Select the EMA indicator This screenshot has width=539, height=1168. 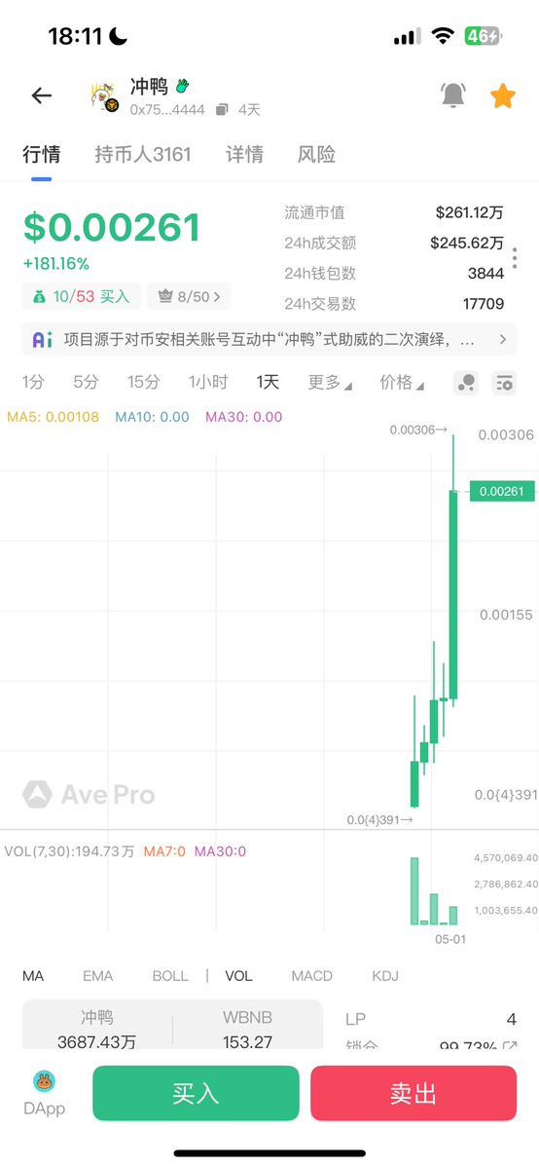[x=97, y=976]
